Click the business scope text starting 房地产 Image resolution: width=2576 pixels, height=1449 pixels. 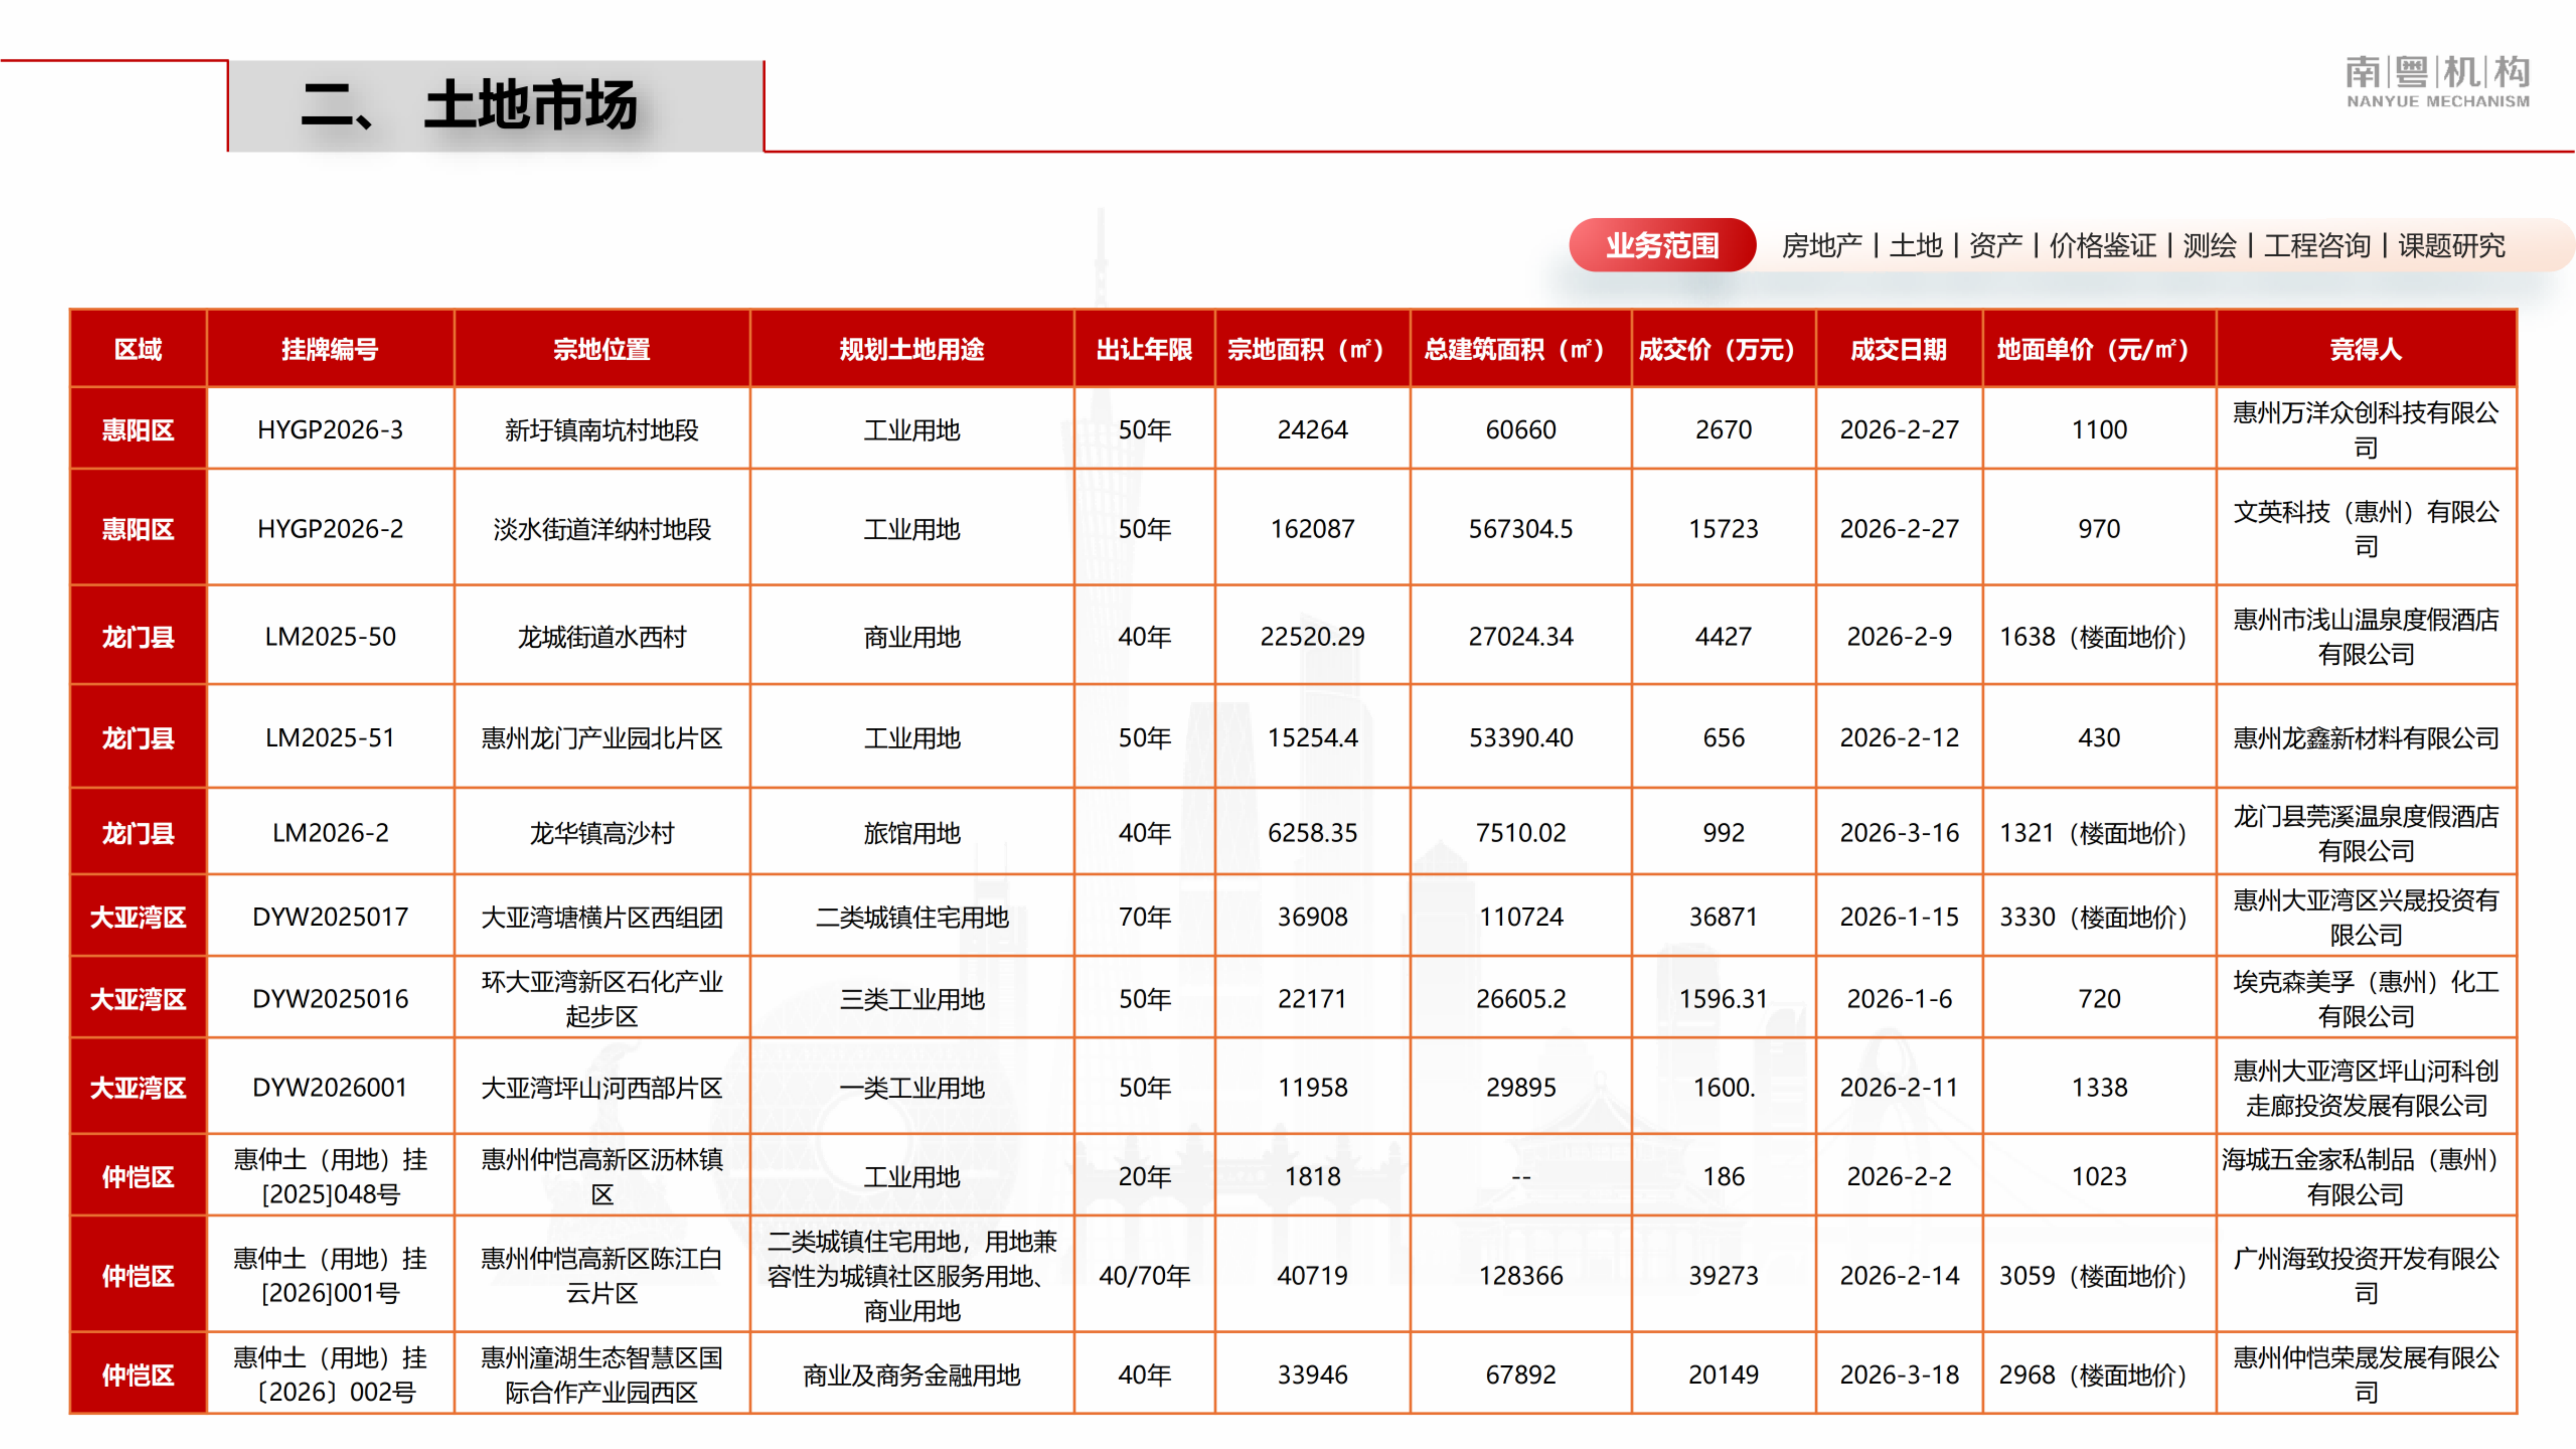2143,246
